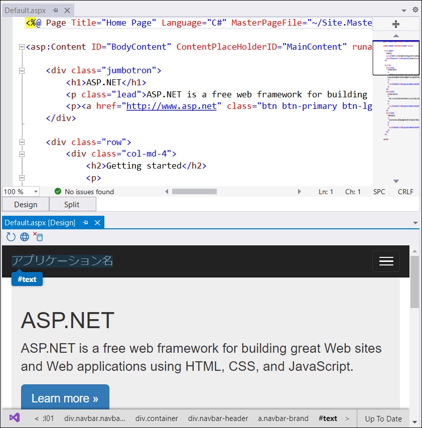Click the globe browser icon in designer toolbar
The image size is (422, 428).
[25, 237]
